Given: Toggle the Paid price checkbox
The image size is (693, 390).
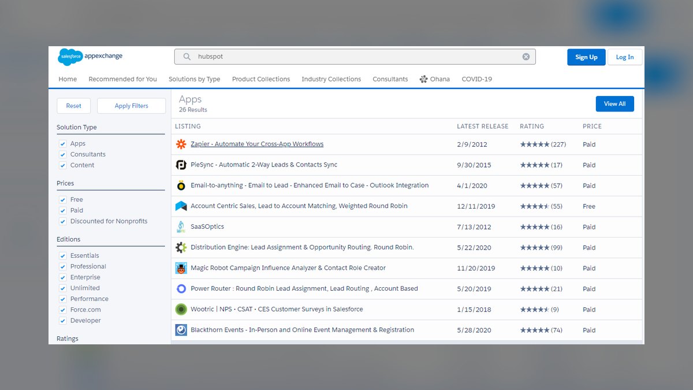Looking at the screenshot, I should (x=63, y=210).
